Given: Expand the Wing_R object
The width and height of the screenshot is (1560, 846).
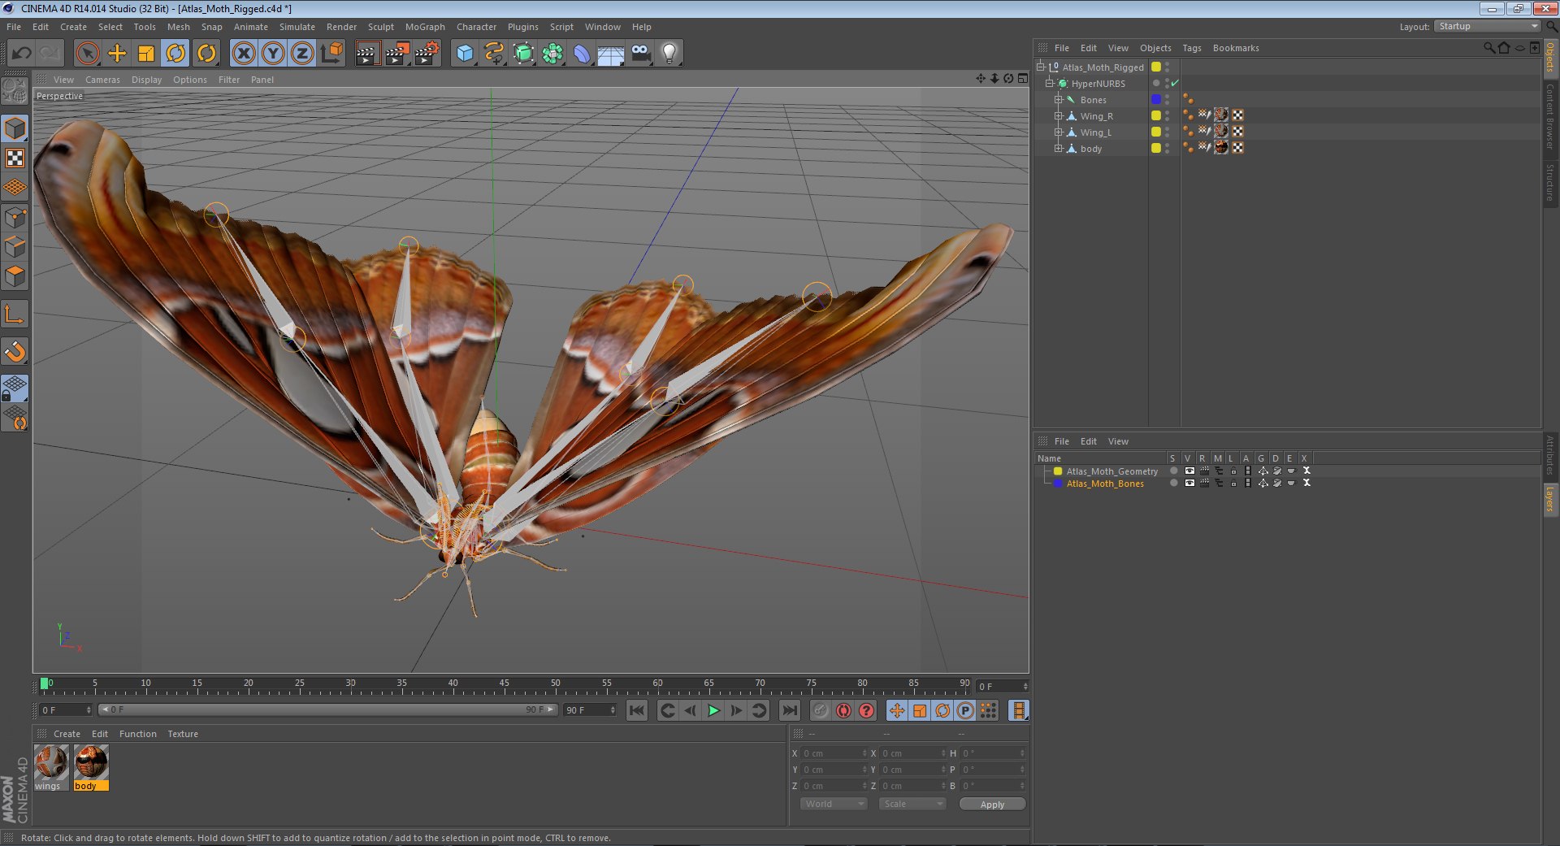Looking at the screenshot, I should [1058, 116].
